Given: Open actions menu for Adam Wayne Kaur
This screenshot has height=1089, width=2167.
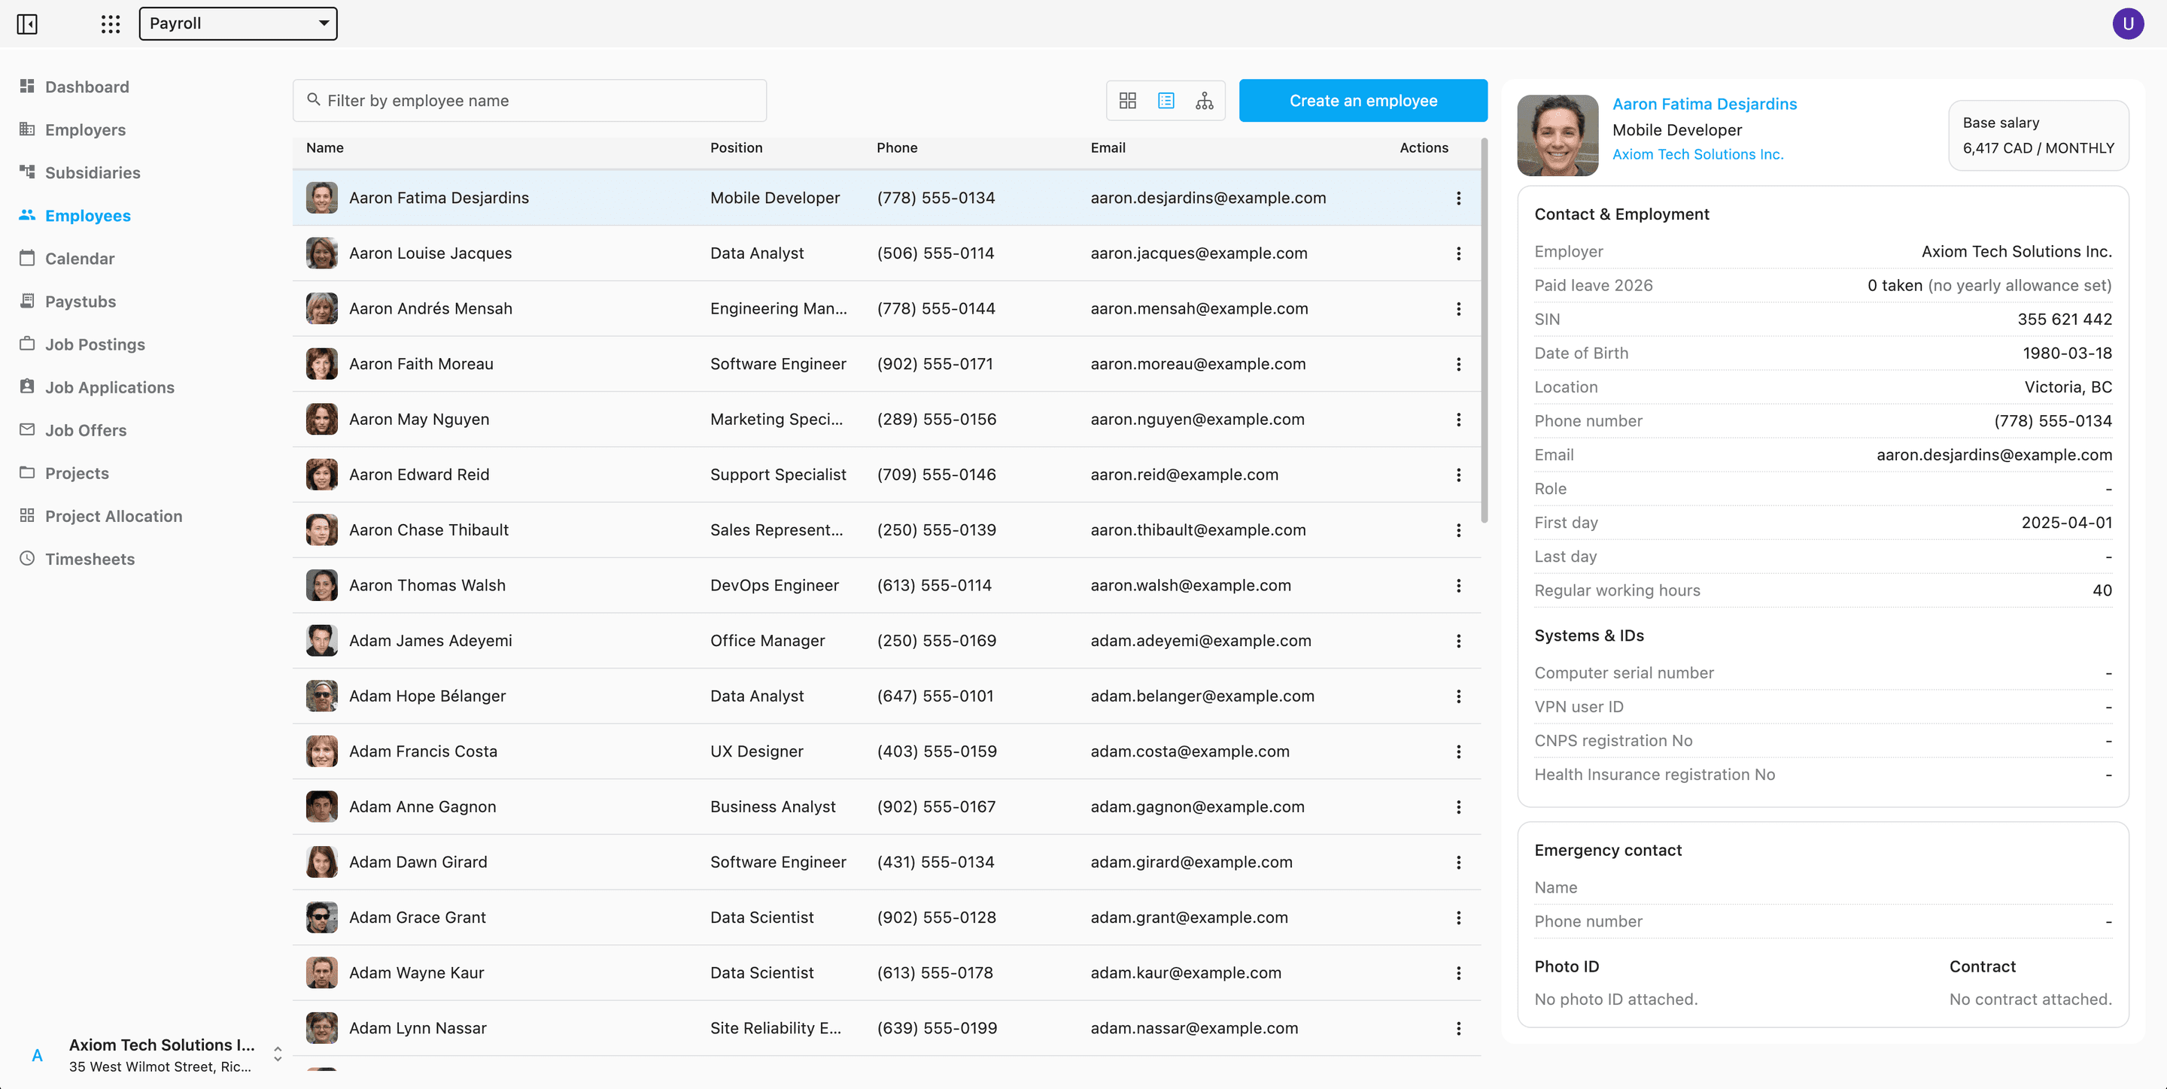Looking at the screenshot, I should tap(1458, 973).
